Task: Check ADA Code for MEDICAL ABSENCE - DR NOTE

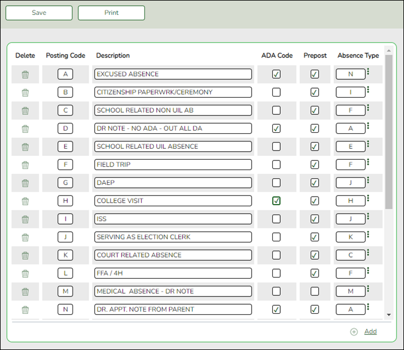Action: coord(276,291)
